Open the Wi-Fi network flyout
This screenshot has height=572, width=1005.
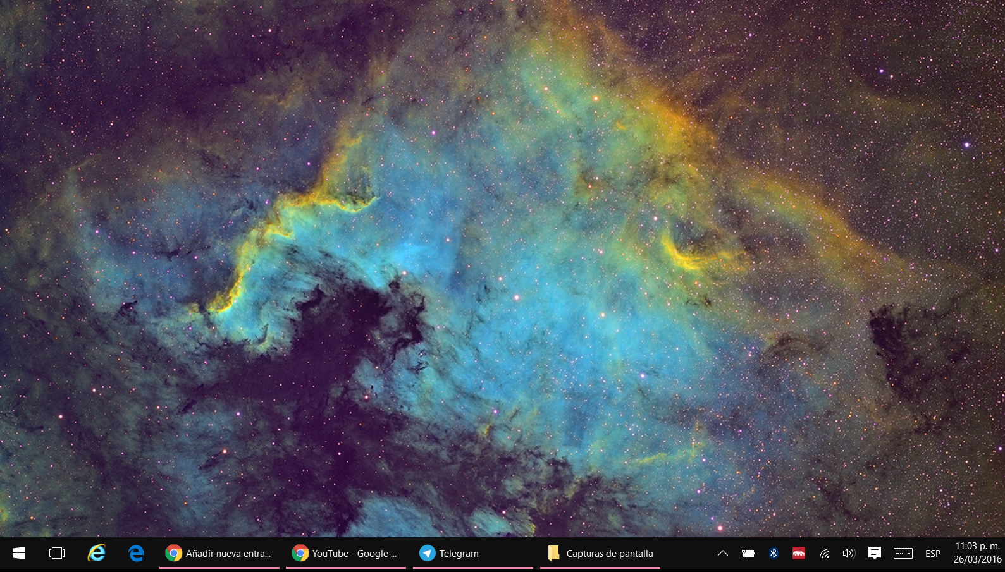(x=824, y=554)
